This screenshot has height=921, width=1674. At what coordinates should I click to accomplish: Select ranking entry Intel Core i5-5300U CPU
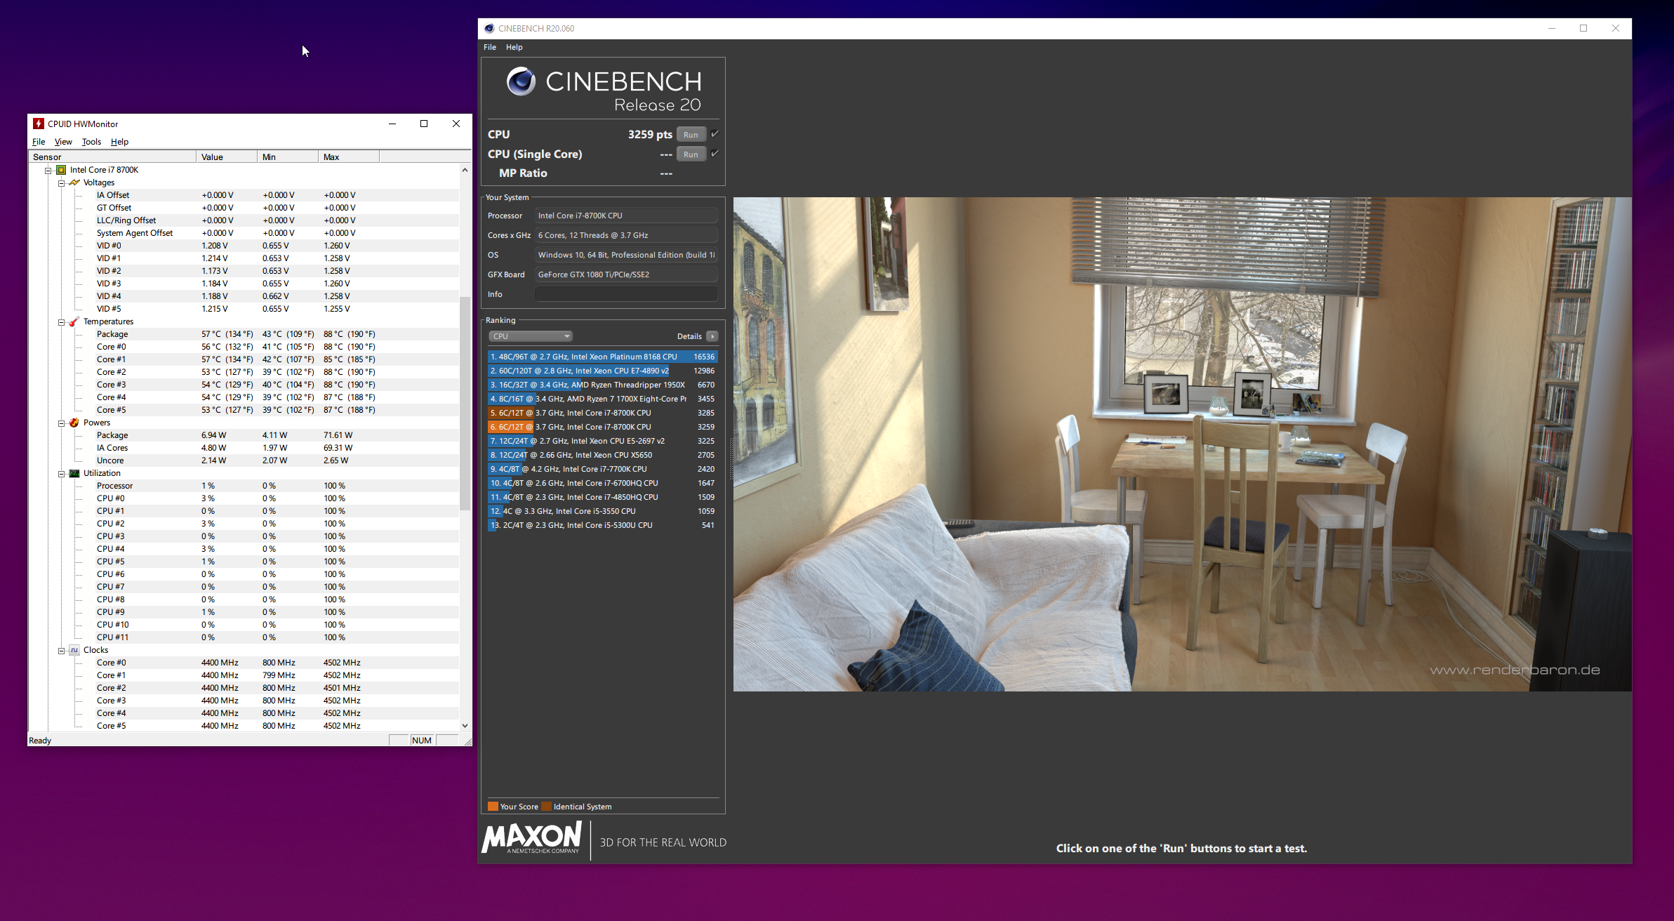(602, 525)
